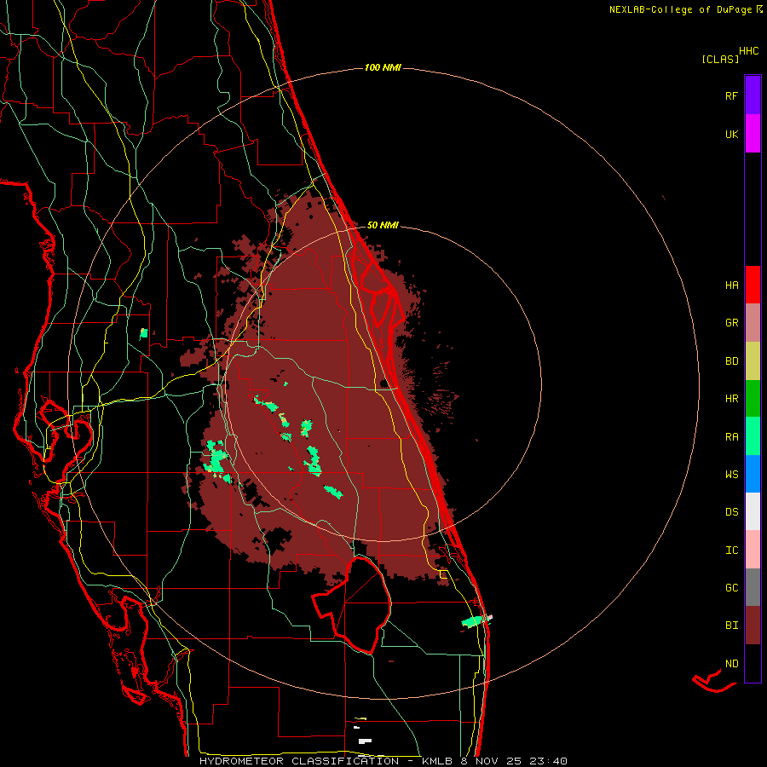
Task: Click the rain echo near the southeast coast
Action: point(474,622)
